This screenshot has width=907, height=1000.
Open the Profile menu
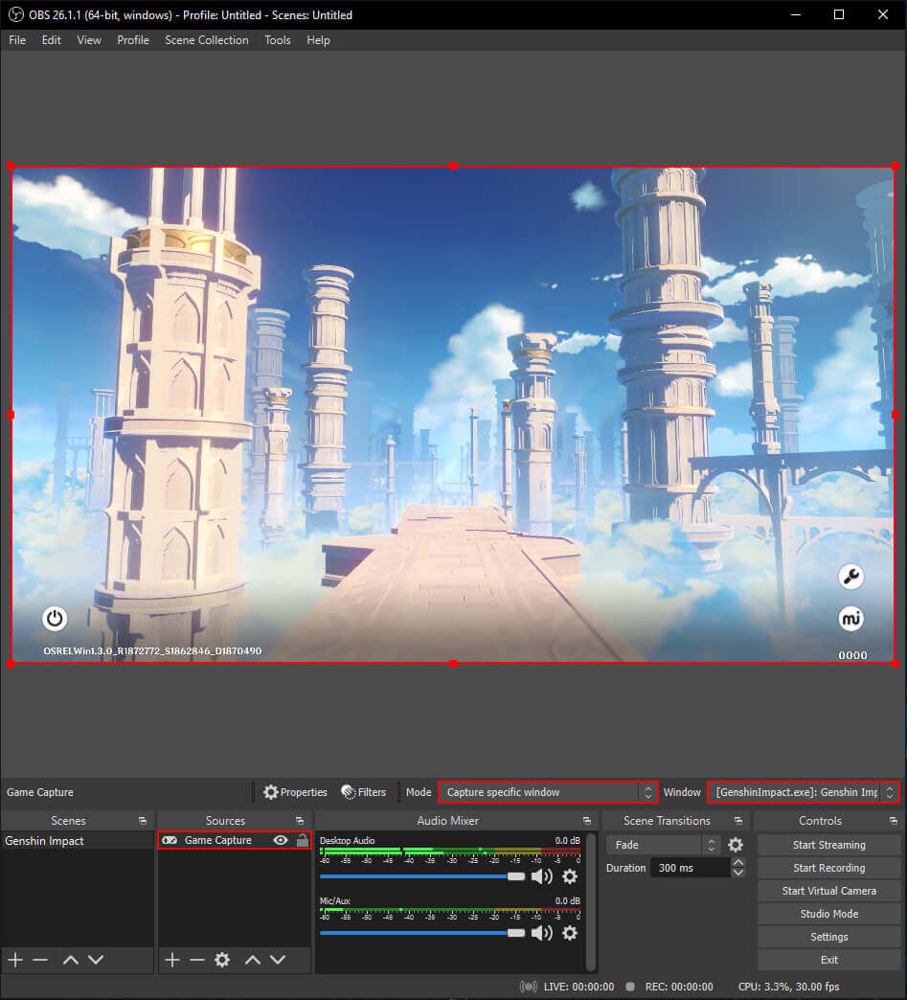133,40
